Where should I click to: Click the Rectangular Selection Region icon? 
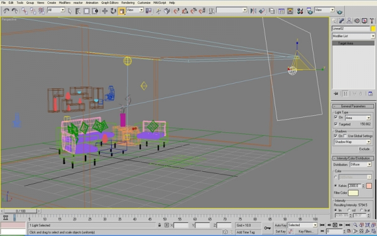coord(86,11)
